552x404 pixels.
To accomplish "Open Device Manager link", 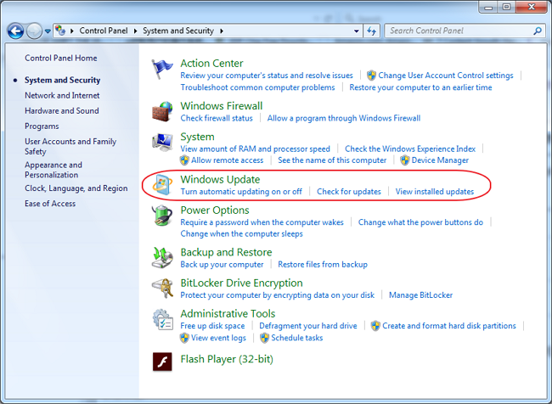I will 440,160.
